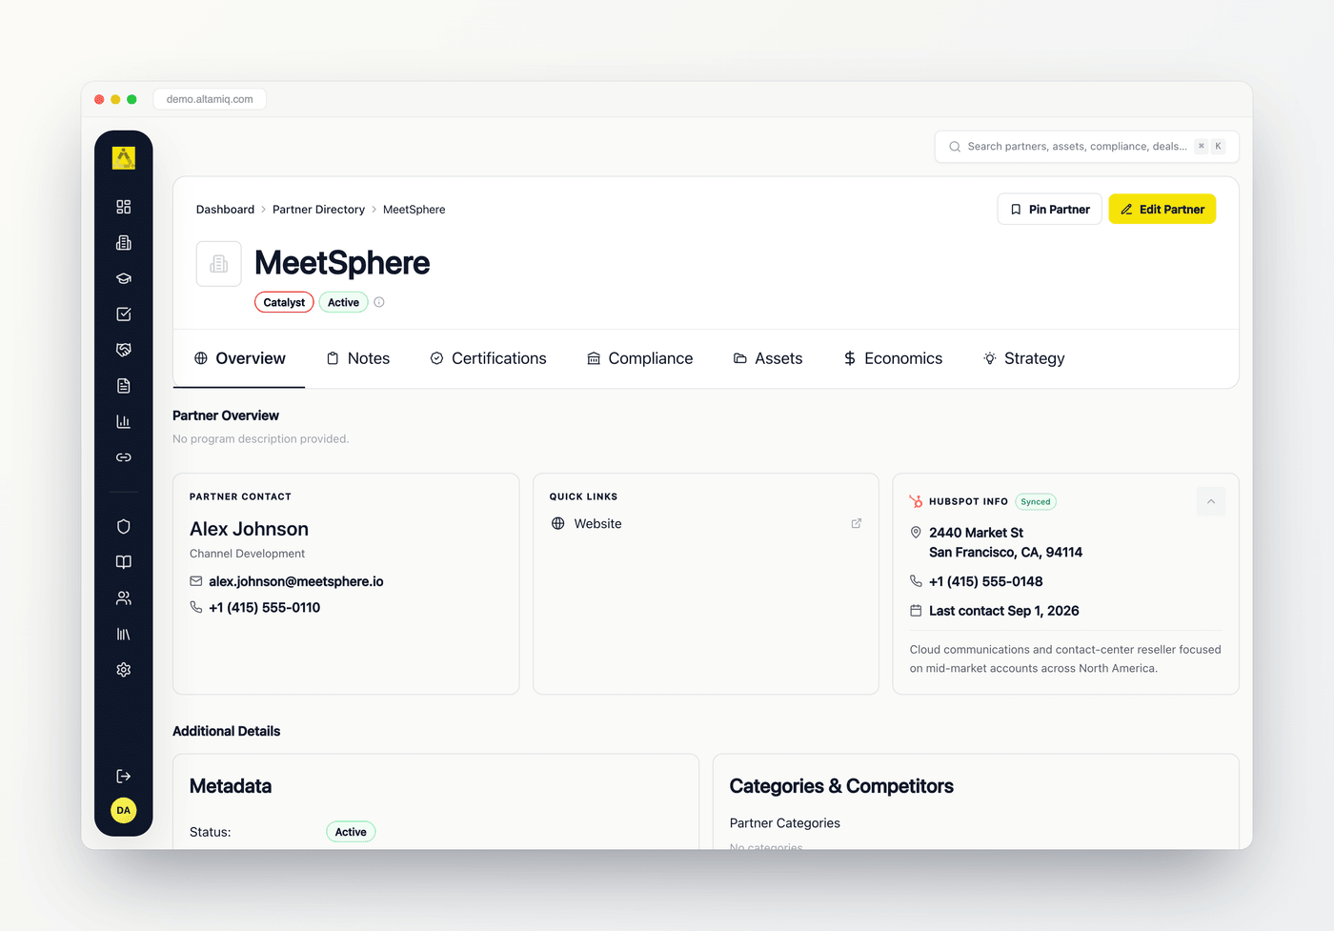Switch to the Certifications tab

click(488, 358)
